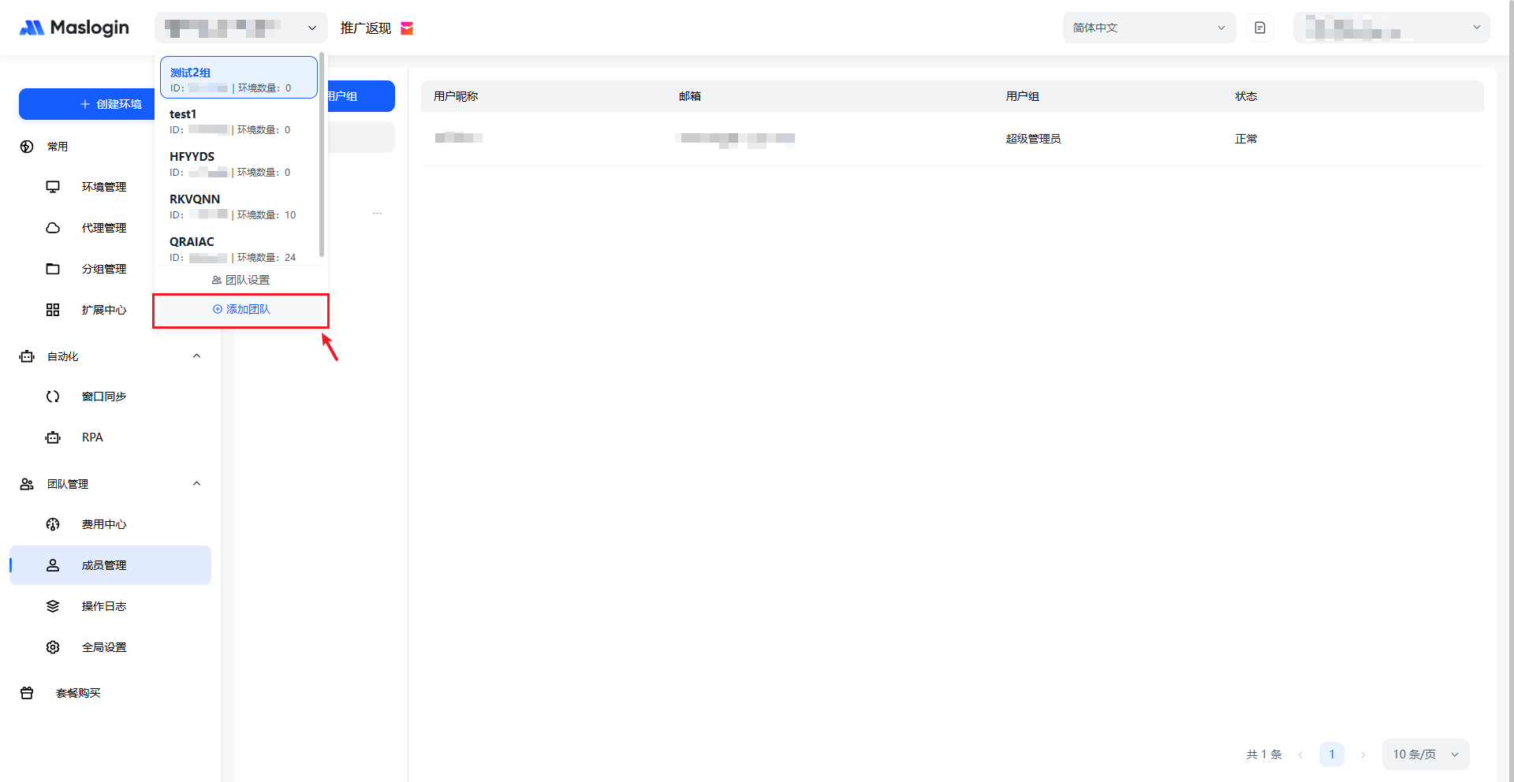1514x782 pixels.
Task: Click the RPA robot icon
Action: (x=53, y=438)
